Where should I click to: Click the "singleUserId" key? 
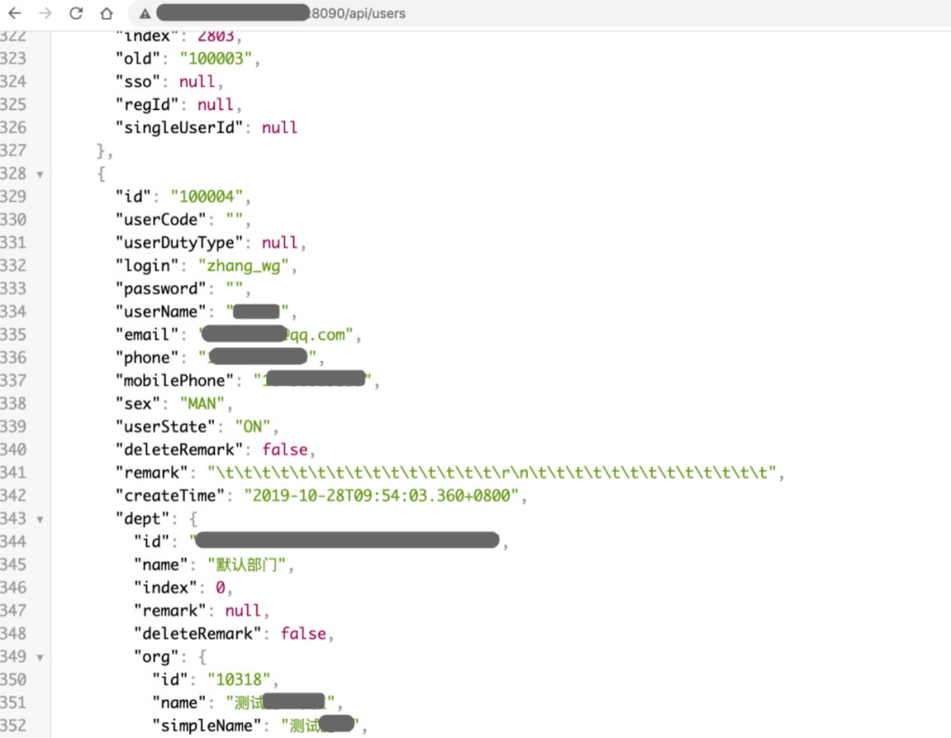[180, 128]
